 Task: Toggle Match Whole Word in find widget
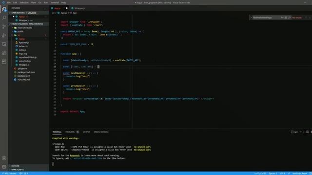(286, 17)
